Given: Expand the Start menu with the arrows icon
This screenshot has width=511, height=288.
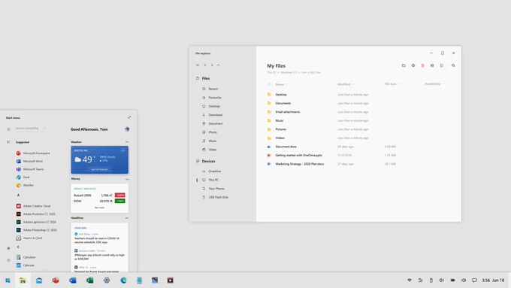Looking at the screenshot, I should point(129,117).
